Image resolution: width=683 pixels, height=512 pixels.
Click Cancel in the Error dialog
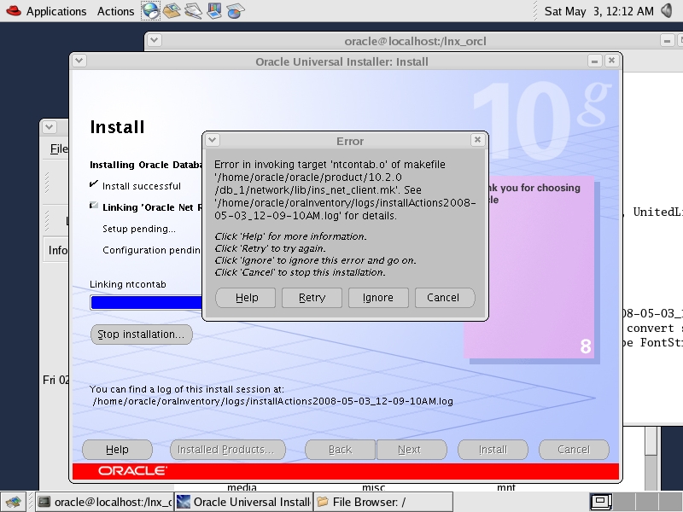(x=443, y=298)
